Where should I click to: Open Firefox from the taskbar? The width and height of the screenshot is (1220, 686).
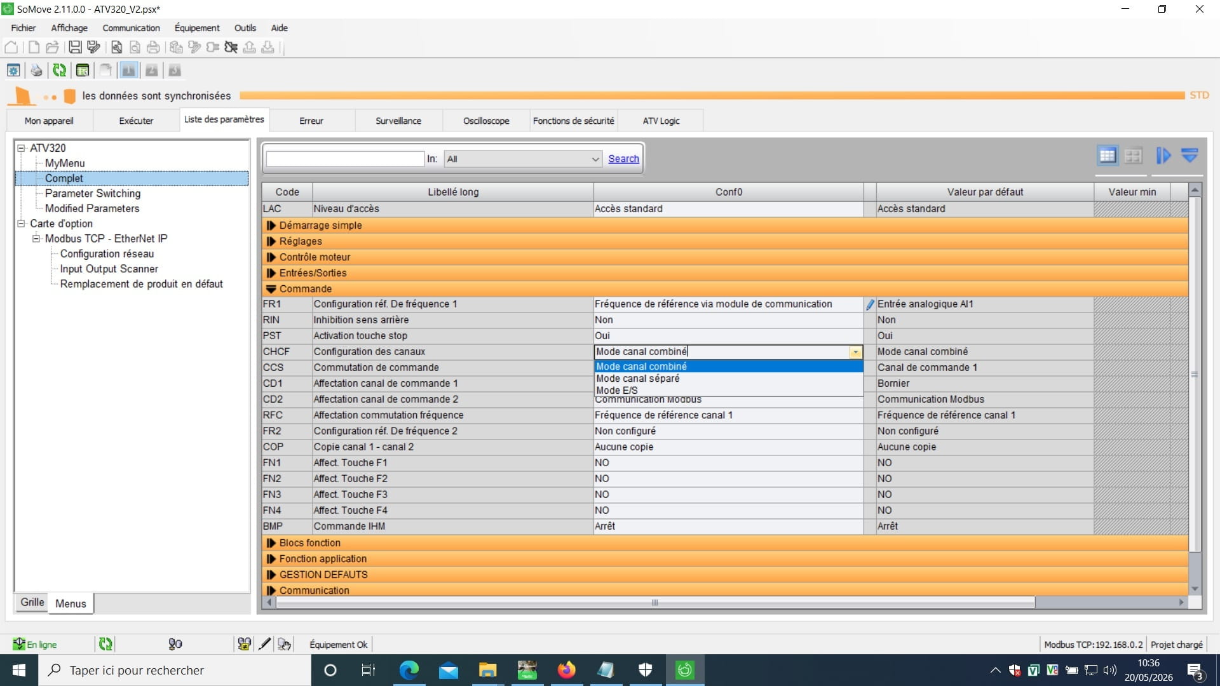pos(566,670)
